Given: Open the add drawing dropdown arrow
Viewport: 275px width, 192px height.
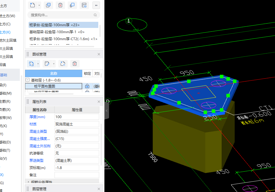Looking at the screenshot, I should pyautogui.click(x=38, y=64).
